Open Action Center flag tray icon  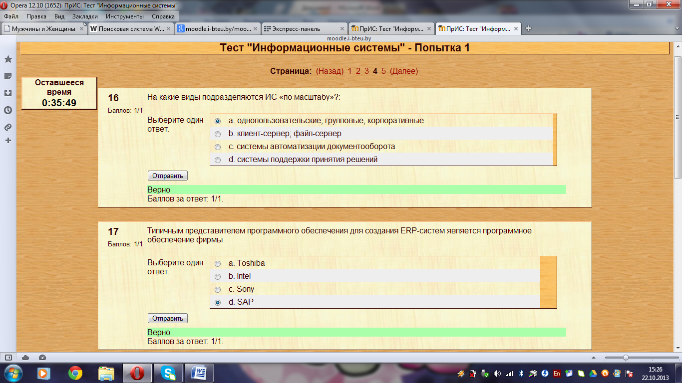coord(629,373)
